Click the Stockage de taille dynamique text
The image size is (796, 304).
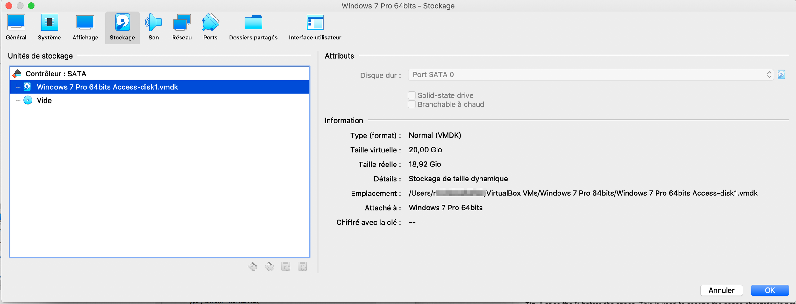(458, 179)
